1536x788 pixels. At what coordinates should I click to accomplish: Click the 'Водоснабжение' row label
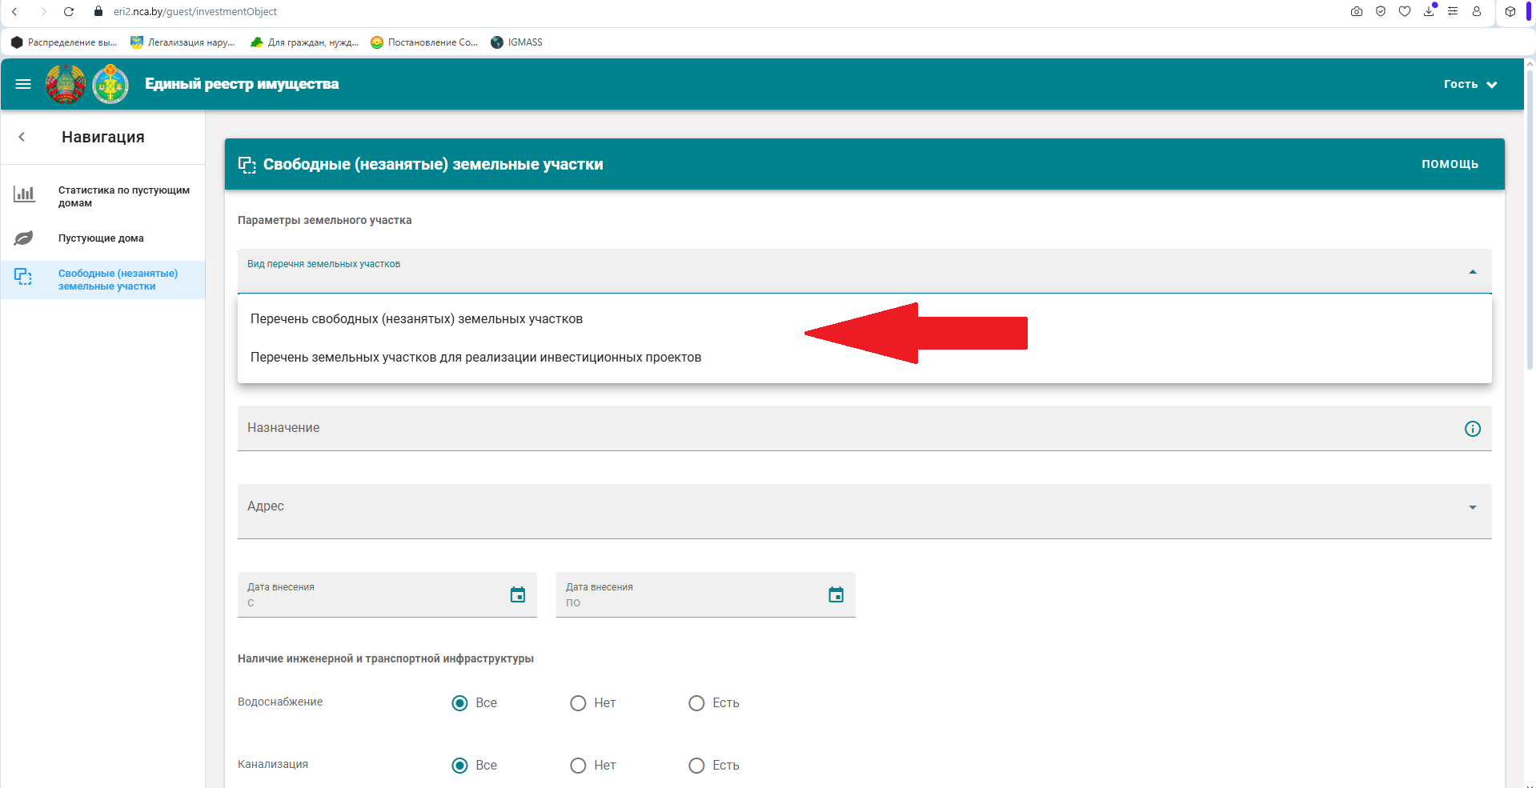tap(280, 702)
